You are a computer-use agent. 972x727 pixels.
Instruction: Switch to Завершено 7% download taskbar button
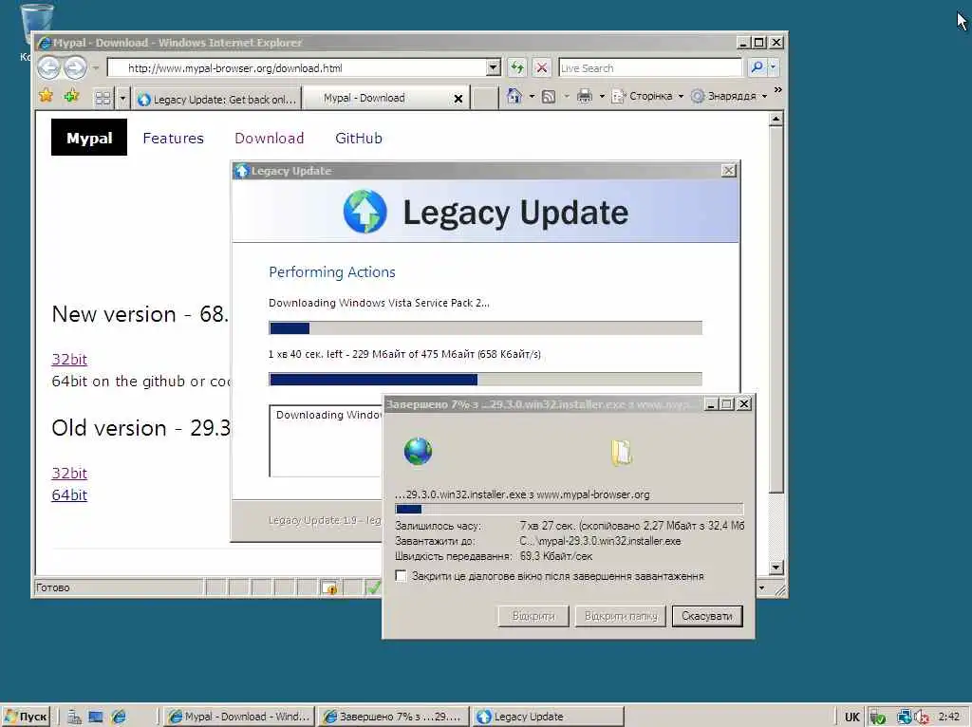(x=392, y=717)
